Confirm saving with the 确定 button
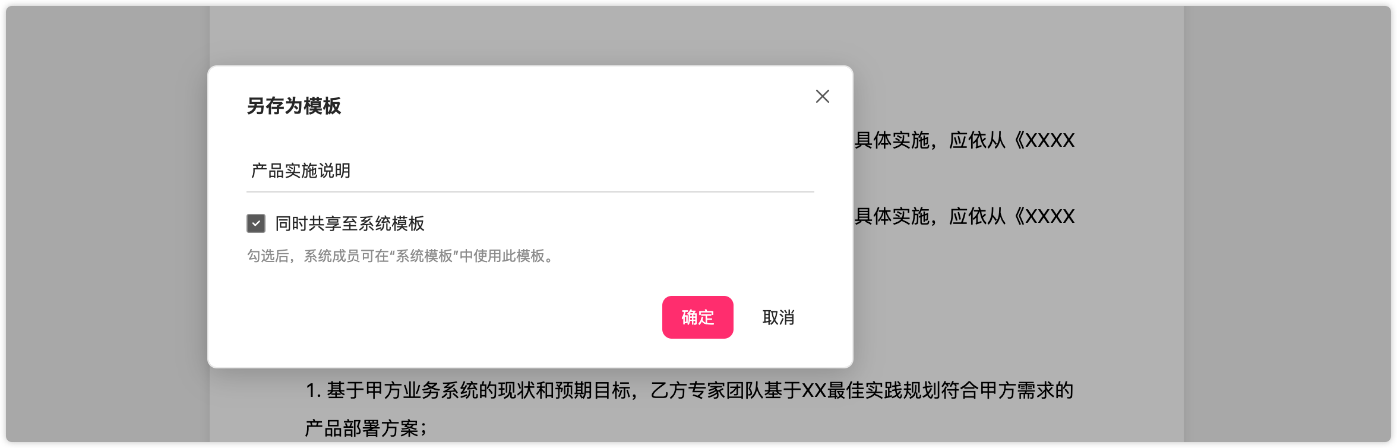The image size is (1397, 448). point(697,317)
